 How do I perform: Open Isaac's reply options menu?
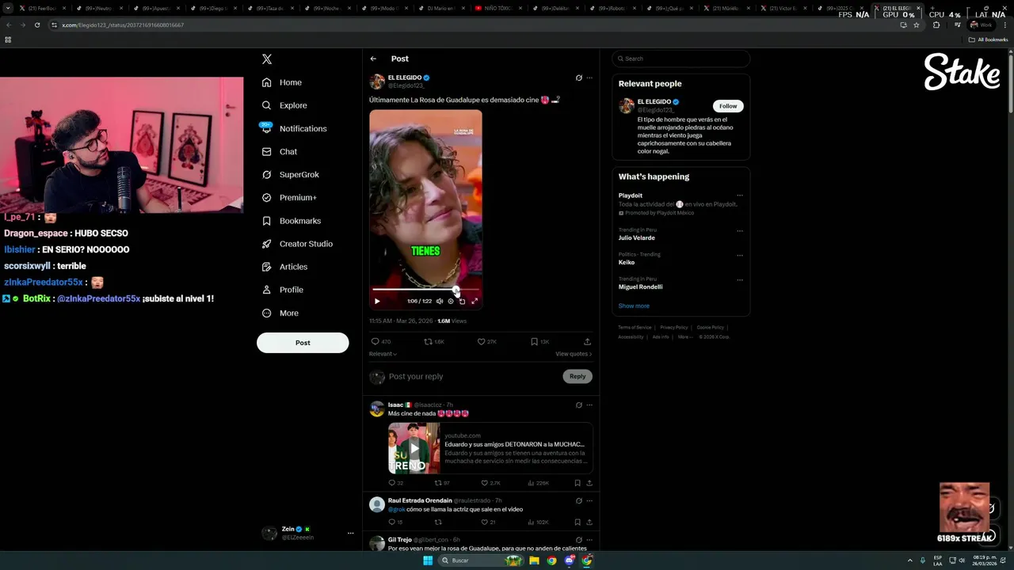[589, 405]
